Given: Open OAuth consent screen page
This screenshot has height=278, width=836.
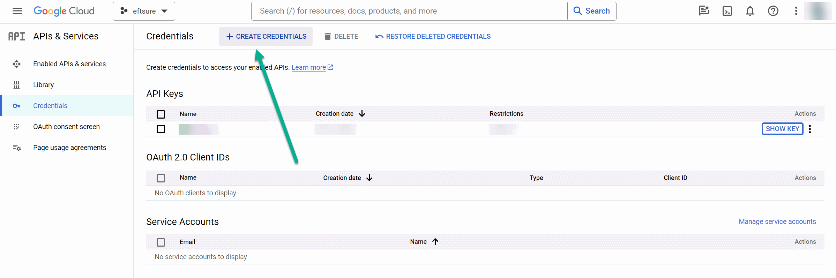Looking at the screenshot, I should [67, 127].
